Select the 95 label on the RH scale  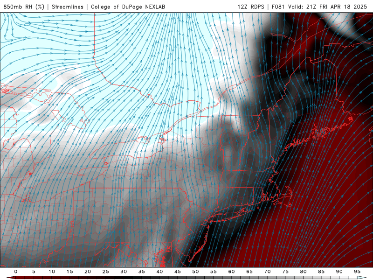357,272
